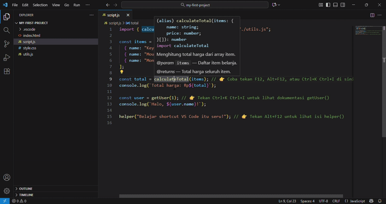The image size is (386, 204).
Task: Open the View menu
Action: coord(56,5)
